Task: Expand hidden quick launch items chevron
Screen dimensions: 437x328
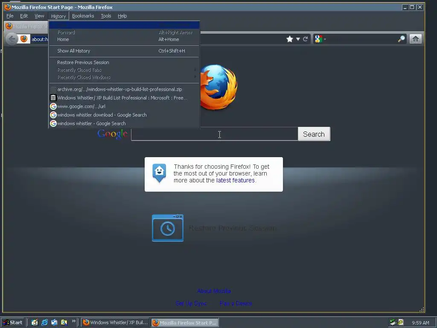Action: coord(73,321)
